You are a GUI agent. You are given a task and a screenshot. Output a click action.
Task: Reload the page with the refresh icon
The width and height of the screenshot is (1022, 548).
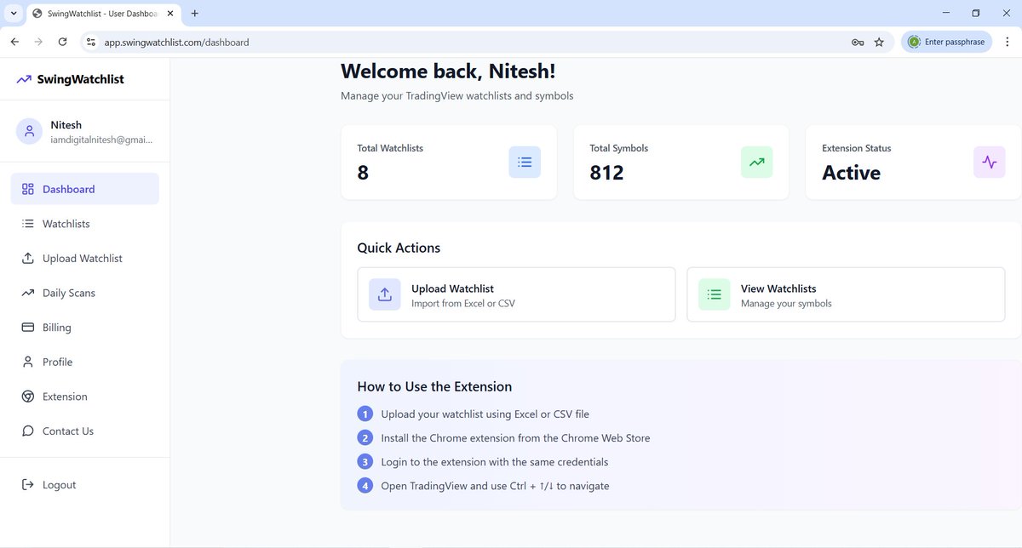62,42
